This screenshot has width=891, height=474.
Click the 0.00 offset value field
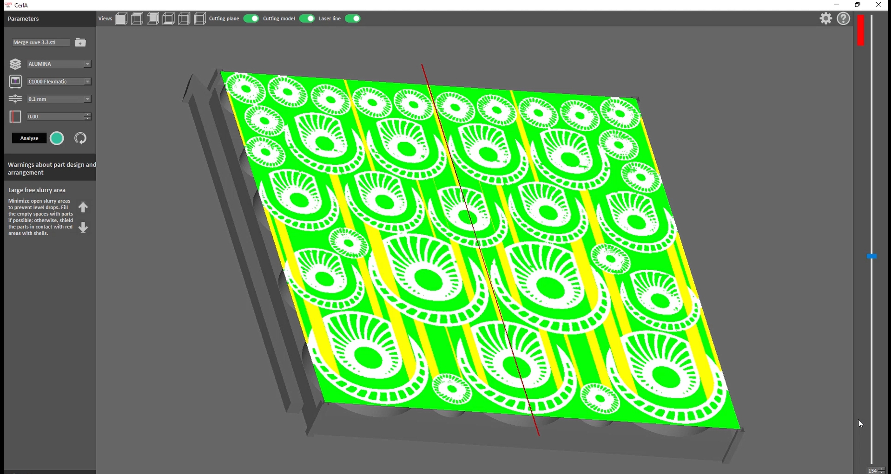point(55,117)
